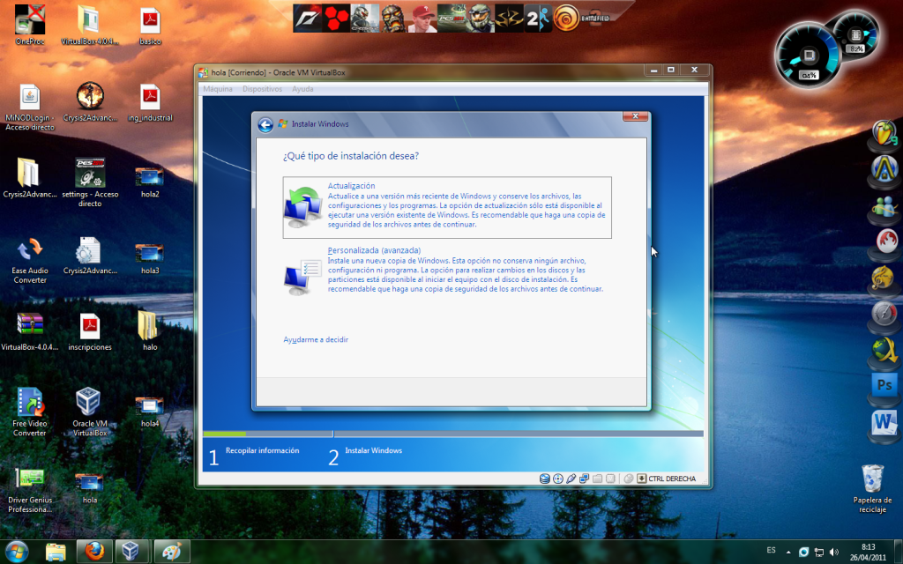Go back with the installer's blue arrow
Image resolution: width=903 pixels, height=564 pixels.
click(265, 124)
